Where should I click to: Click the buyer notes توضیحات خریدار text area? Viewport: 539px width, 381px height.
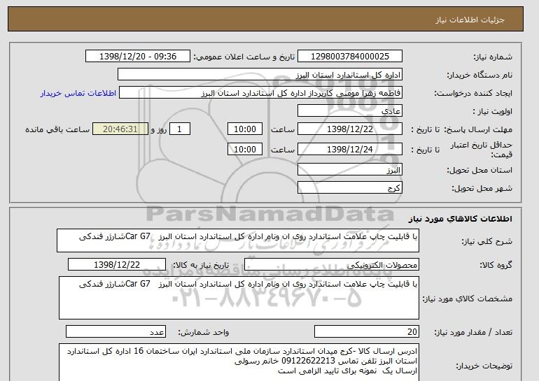tap(239, 362)
